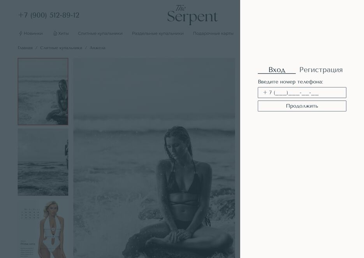Select the second thumbnail showing sea waves

(43, 162)
